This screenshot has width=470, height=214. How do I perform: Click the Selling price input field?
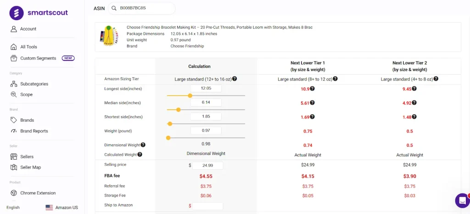(208, 166)
